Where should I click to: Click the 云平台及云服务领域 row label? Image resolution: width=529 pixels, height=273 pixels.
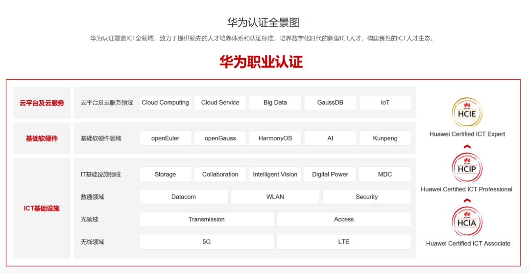point(107,102)
